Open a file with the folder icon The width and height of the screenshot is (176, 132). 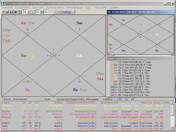7,12
